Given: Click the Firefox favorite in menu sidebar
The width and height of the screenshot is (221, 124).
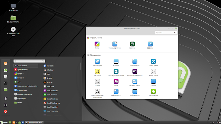Looking at the screenshot, I should (6, 64).
